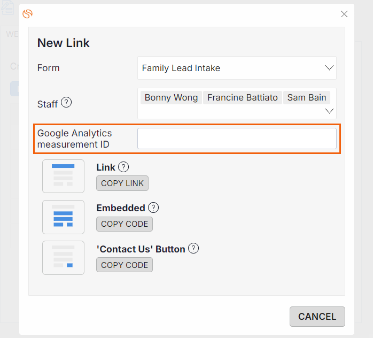The width and height of the screenshot is (373, 338).
Task: Expand the Staff multi-select chevron
Action: point(329,111)
